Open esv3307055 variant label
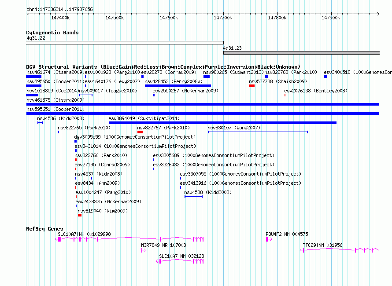 240,174
